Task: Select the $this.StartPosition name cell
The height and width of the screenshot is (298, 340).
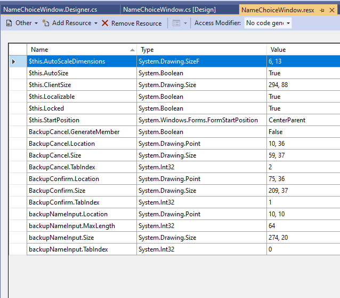Action: [x=82, y=120]
